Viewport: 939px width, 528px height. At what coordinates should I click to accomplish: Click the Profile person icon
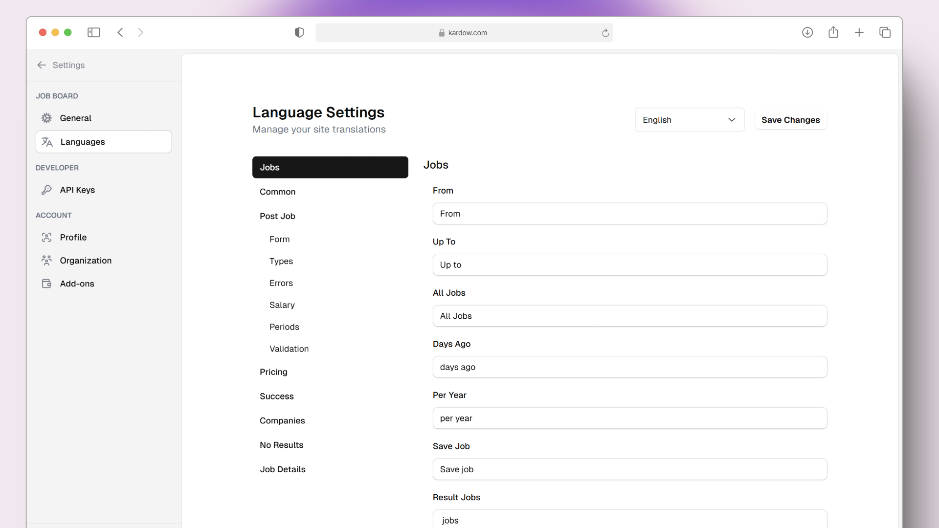(46, 237)
